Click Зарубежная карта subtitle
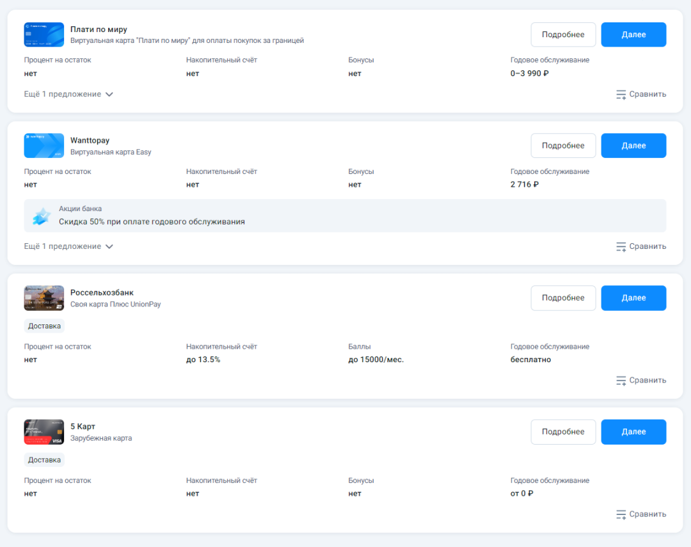Image resolution: width=691 pixels, height=547 pixels. click(x=101, y=438)
